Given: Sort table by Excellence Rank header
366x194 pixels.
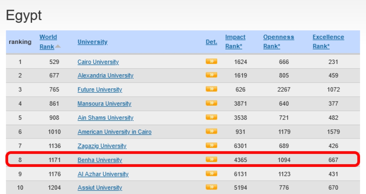Looking at the screenshot, I should point(328,42).
